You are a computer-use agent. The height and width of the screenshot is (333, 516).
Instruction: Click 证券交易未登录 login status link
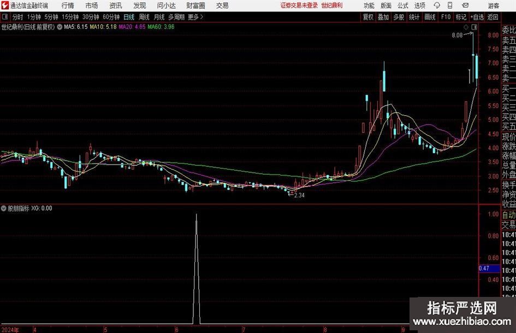click(299, 5)
